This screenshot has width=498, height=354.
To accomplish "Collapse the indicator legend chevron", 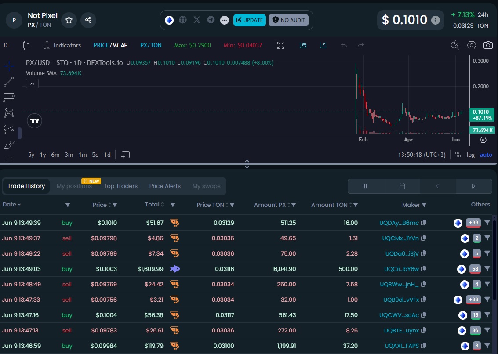I will point(32,84).
